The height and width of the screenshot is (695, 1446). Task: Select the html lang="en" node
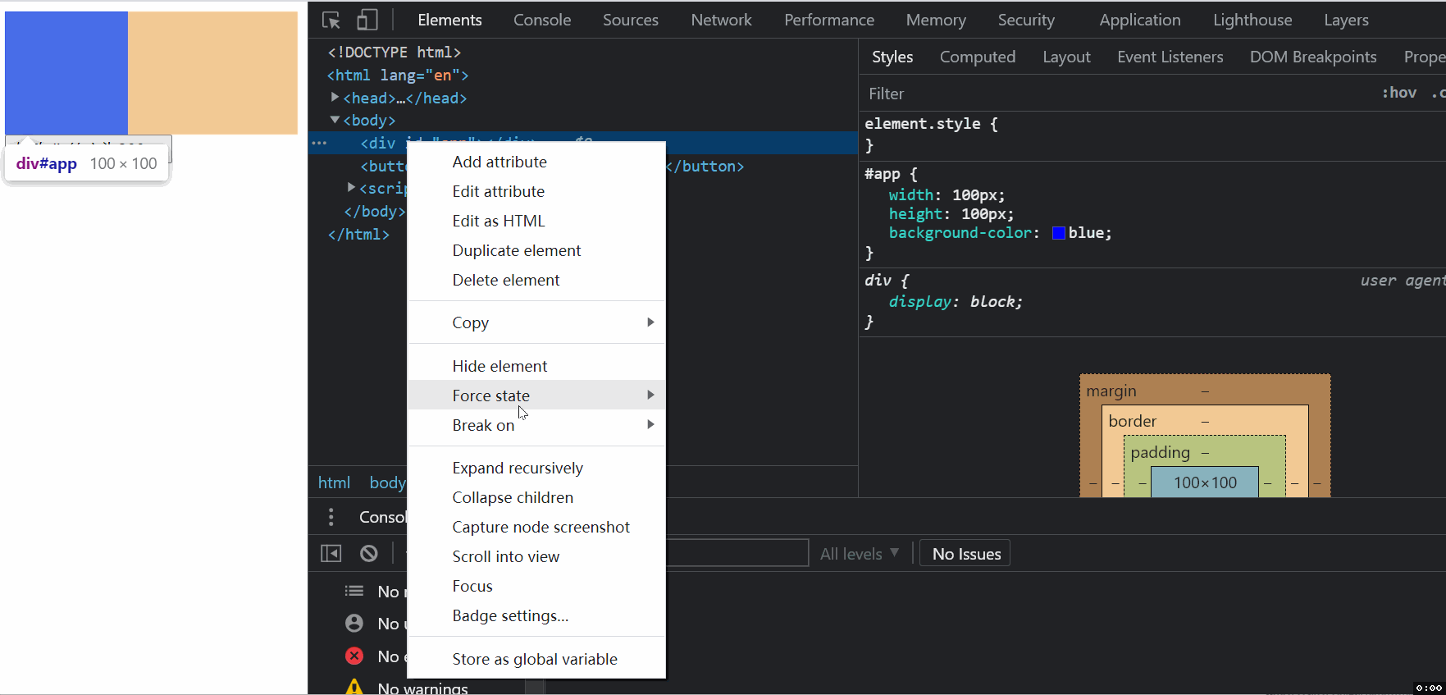[x=397, y=75]
